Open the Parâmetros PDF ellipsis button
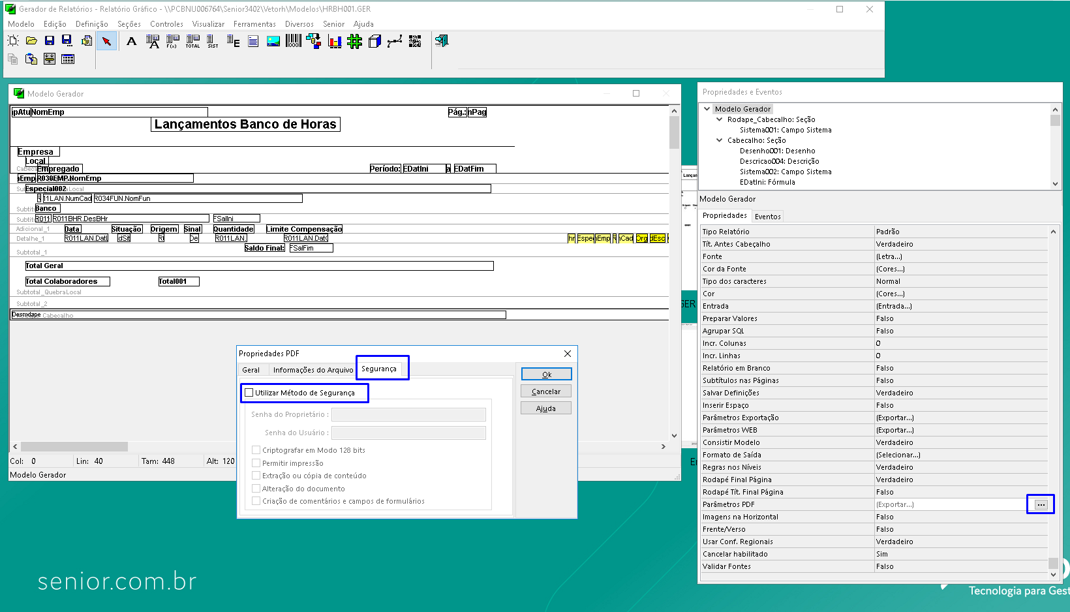 [1041, 504]
